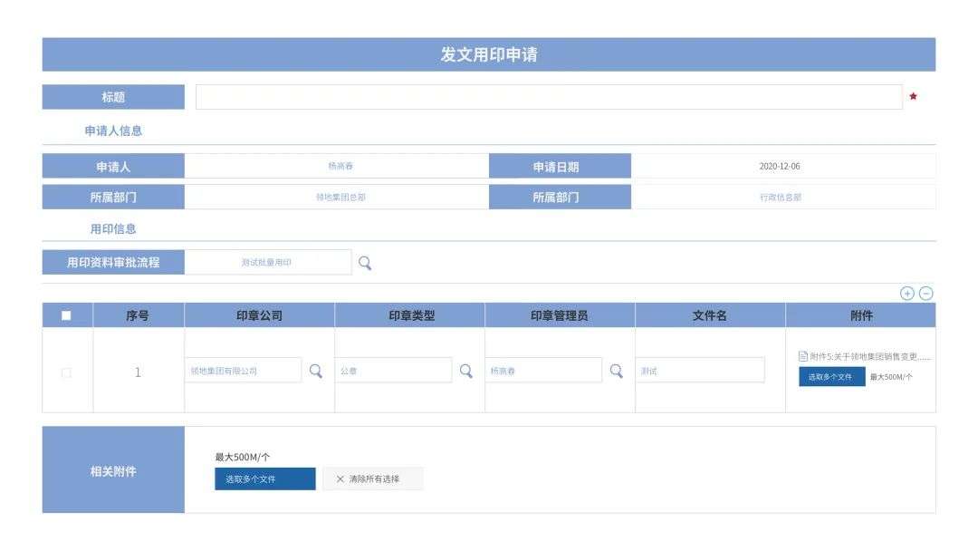Click the X icon in 清除所有选择
Viewport: 978px width, 551px height.
coord(340,478)
